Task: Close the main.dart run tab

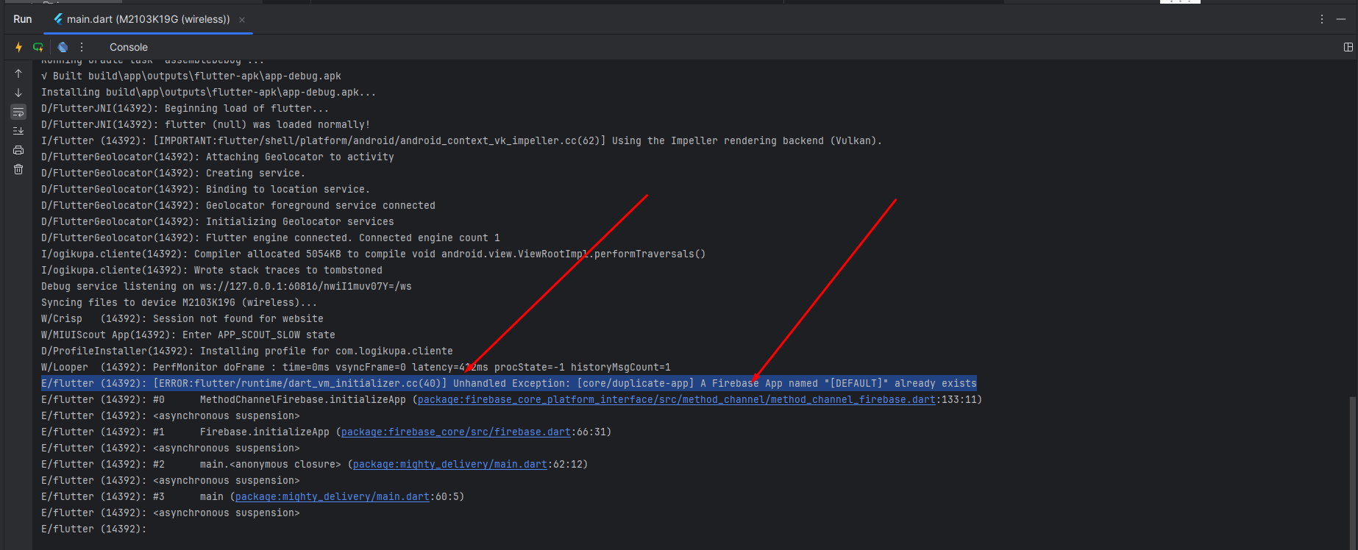Action: (x=242, y=20)
